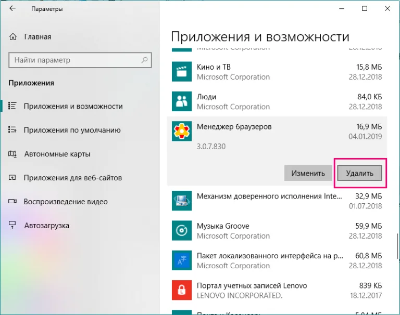Click the 60,8 МБ size value
400x315 pixels.
369,256
